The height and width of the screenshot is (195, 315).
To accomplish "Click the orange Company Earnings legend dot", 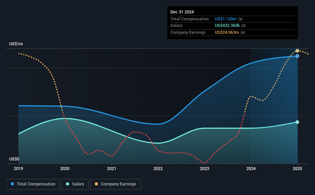I will 96,184.
